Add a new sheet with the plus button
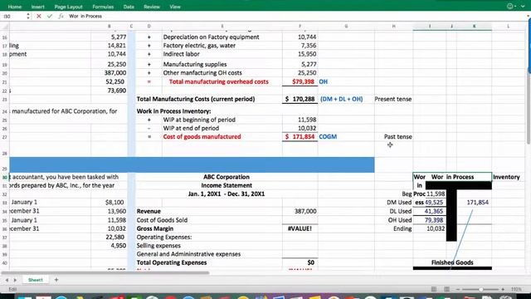Screen dimensions: 531x299 coord(56,280)
